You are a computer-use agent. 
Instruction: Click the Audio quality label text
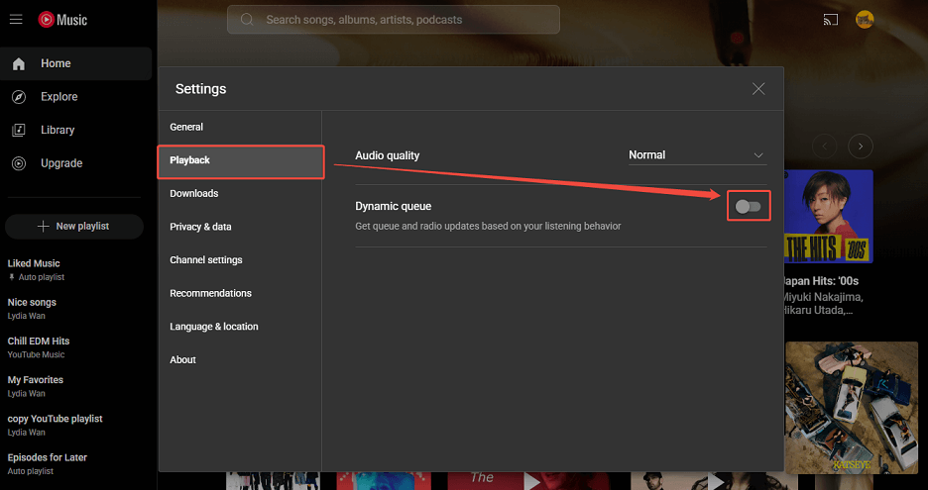click(x=387, y=155)
